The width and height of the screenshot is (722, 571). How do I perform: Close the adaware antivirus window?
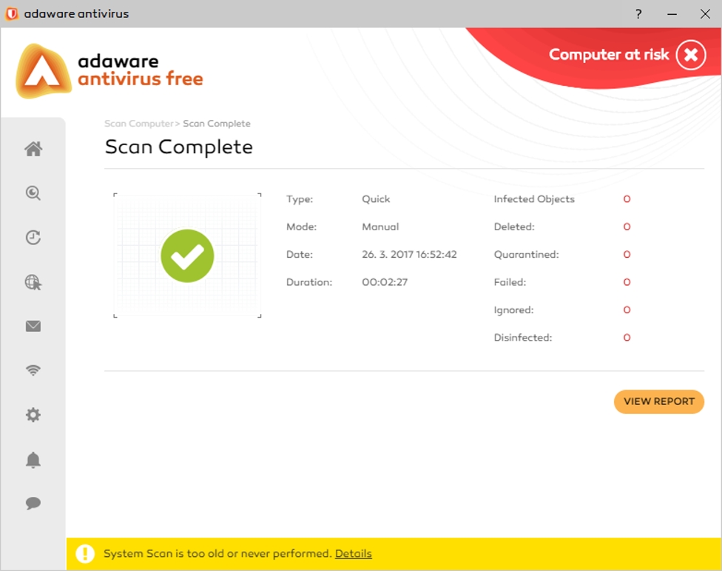(704, 14)
